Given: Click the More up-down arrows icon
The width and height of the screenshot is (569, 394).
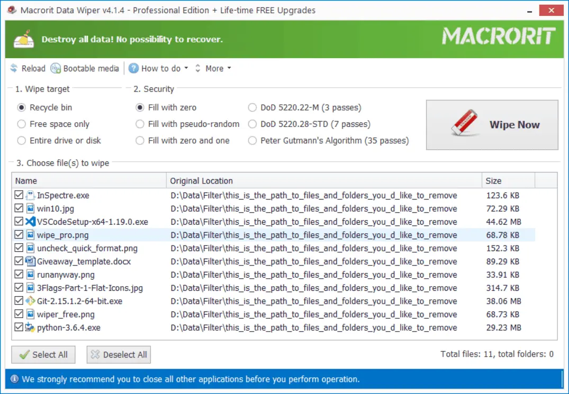Looking at the screenshot, I should pos(198,68).
